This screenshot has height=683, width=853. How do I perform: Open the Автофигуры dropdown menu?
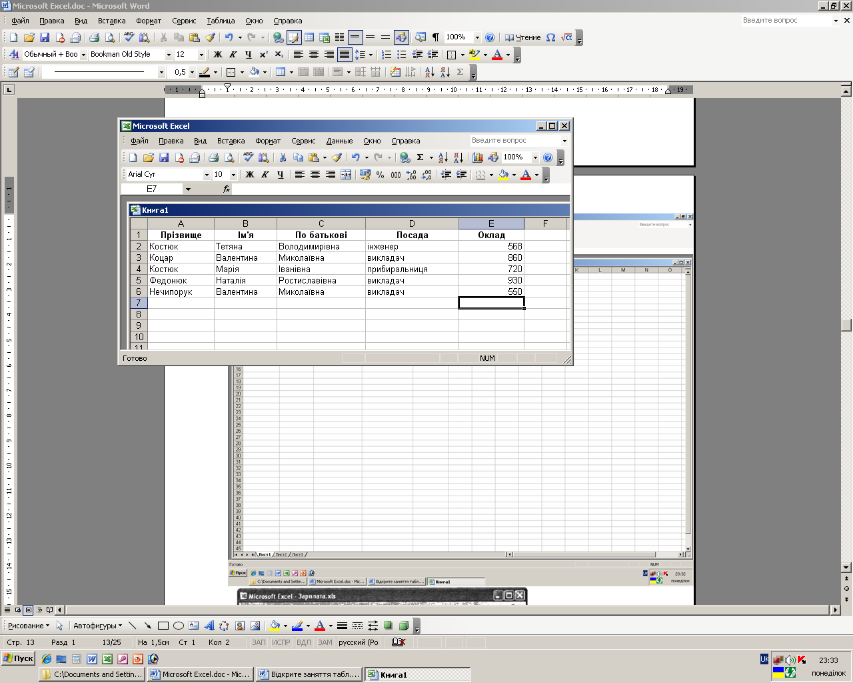(x=97, y=626)
